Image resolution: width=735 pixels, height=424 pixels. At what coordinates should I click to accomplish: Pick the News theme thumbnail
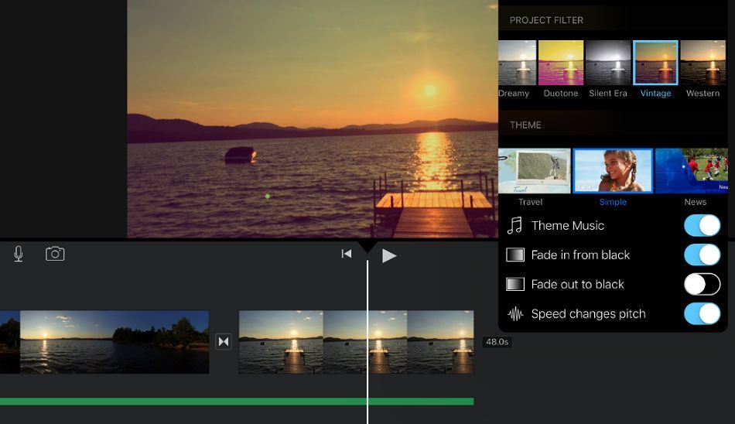[692, 171]
